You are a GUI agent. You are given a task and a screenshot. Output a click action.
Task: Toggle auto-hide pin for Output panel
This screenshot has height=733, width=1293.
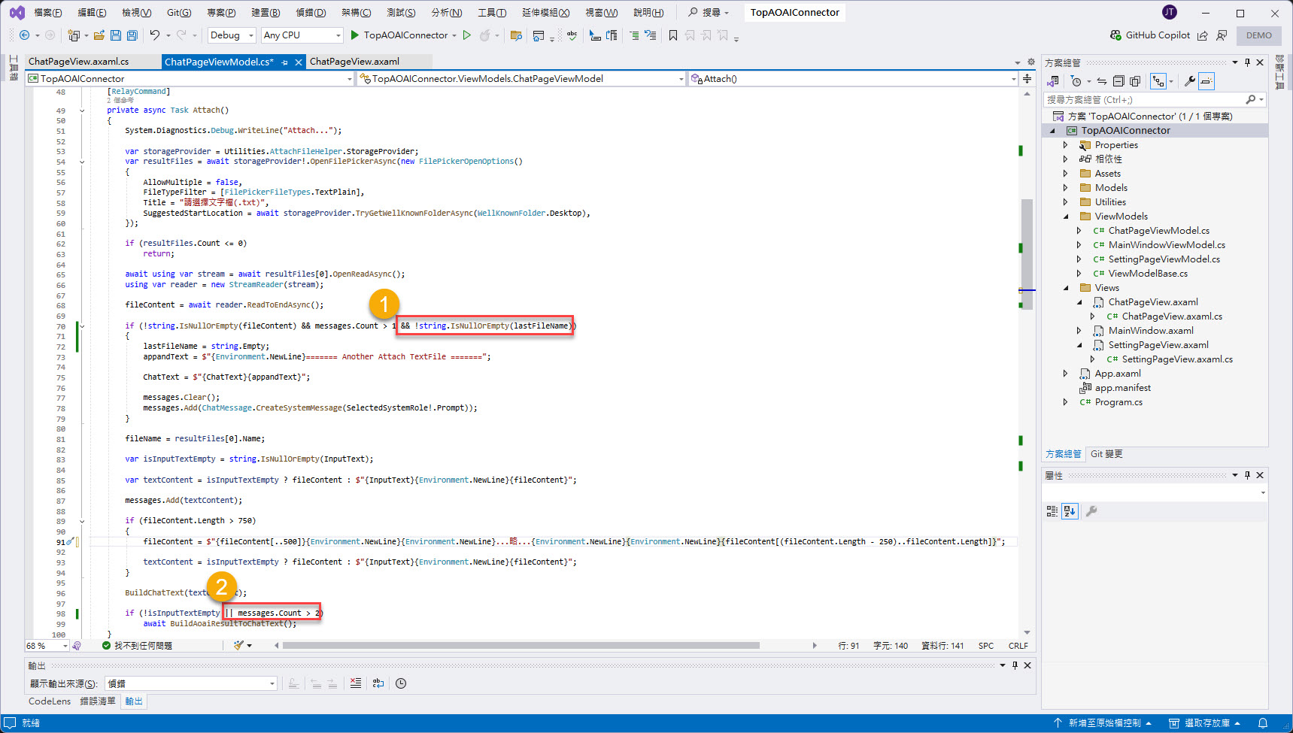point(1015,665)
